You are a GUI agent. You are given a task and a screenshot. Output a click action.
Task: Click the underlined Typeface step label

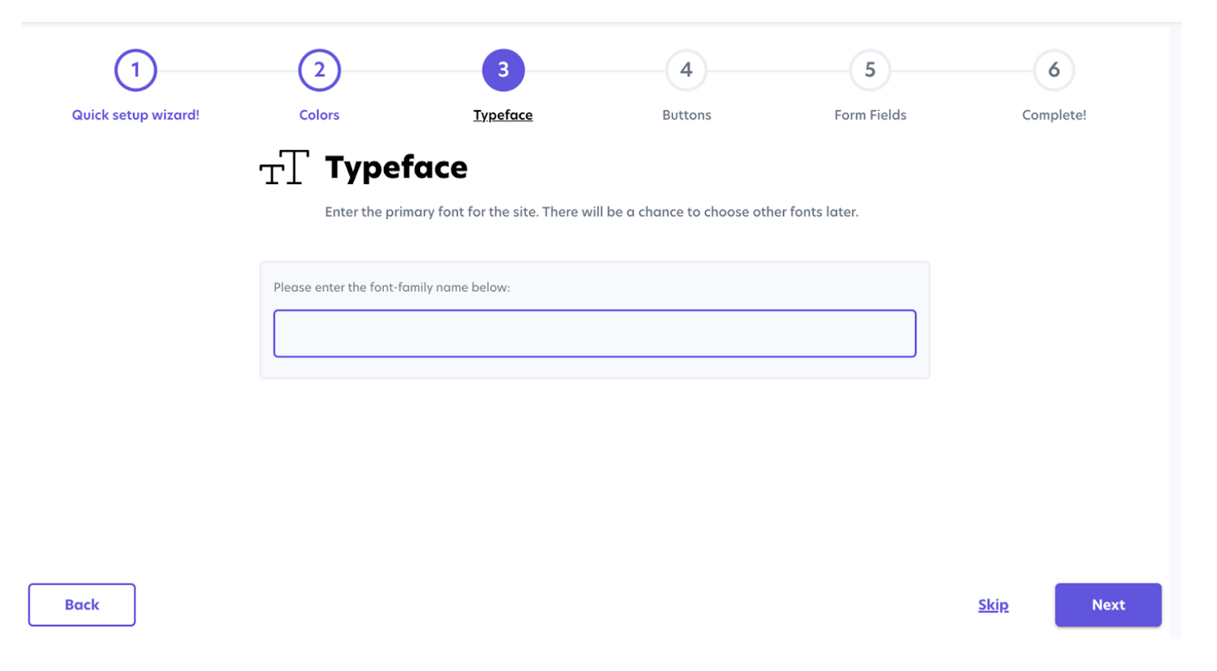click(x=503, y=115)
